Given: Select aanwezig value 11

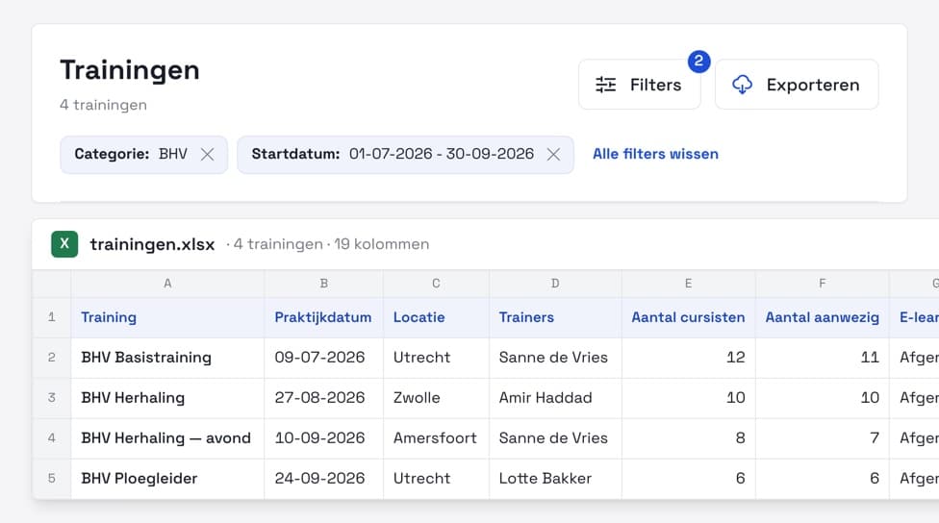Looking at the screenshot, I should (823, 358).
